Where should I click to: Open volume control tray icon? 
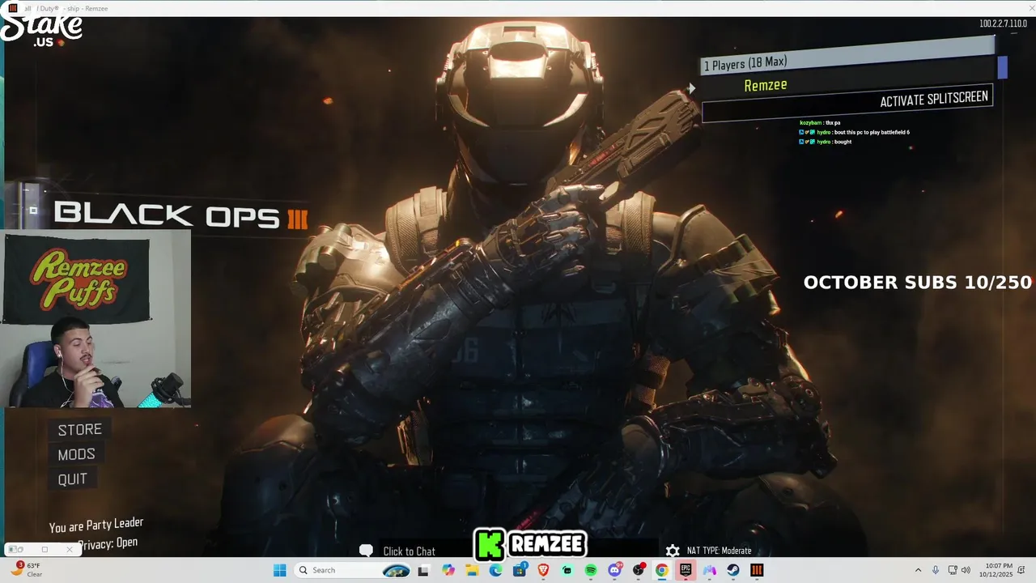click(966, 570)
